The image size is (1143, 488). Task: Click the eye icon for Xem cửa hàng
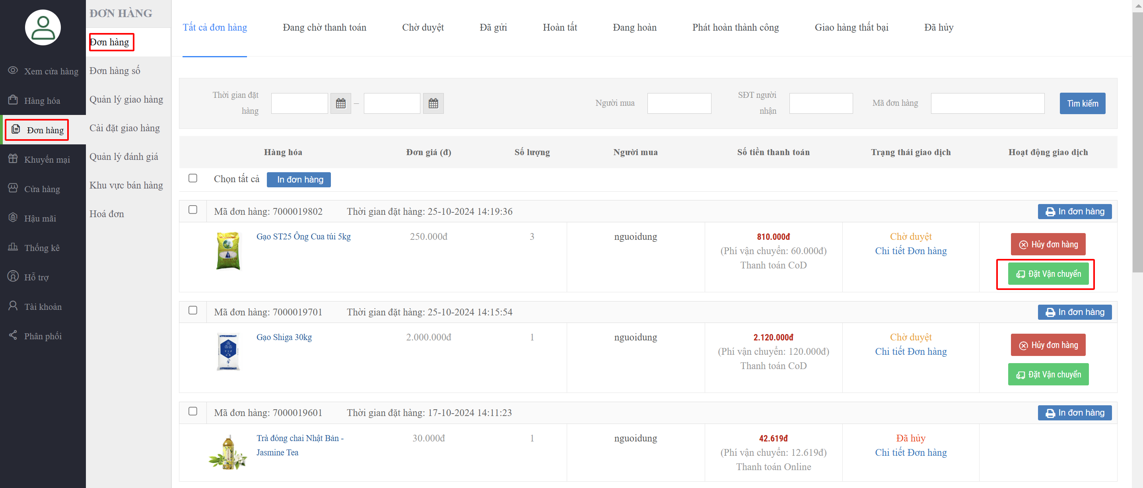click(13, 70)
